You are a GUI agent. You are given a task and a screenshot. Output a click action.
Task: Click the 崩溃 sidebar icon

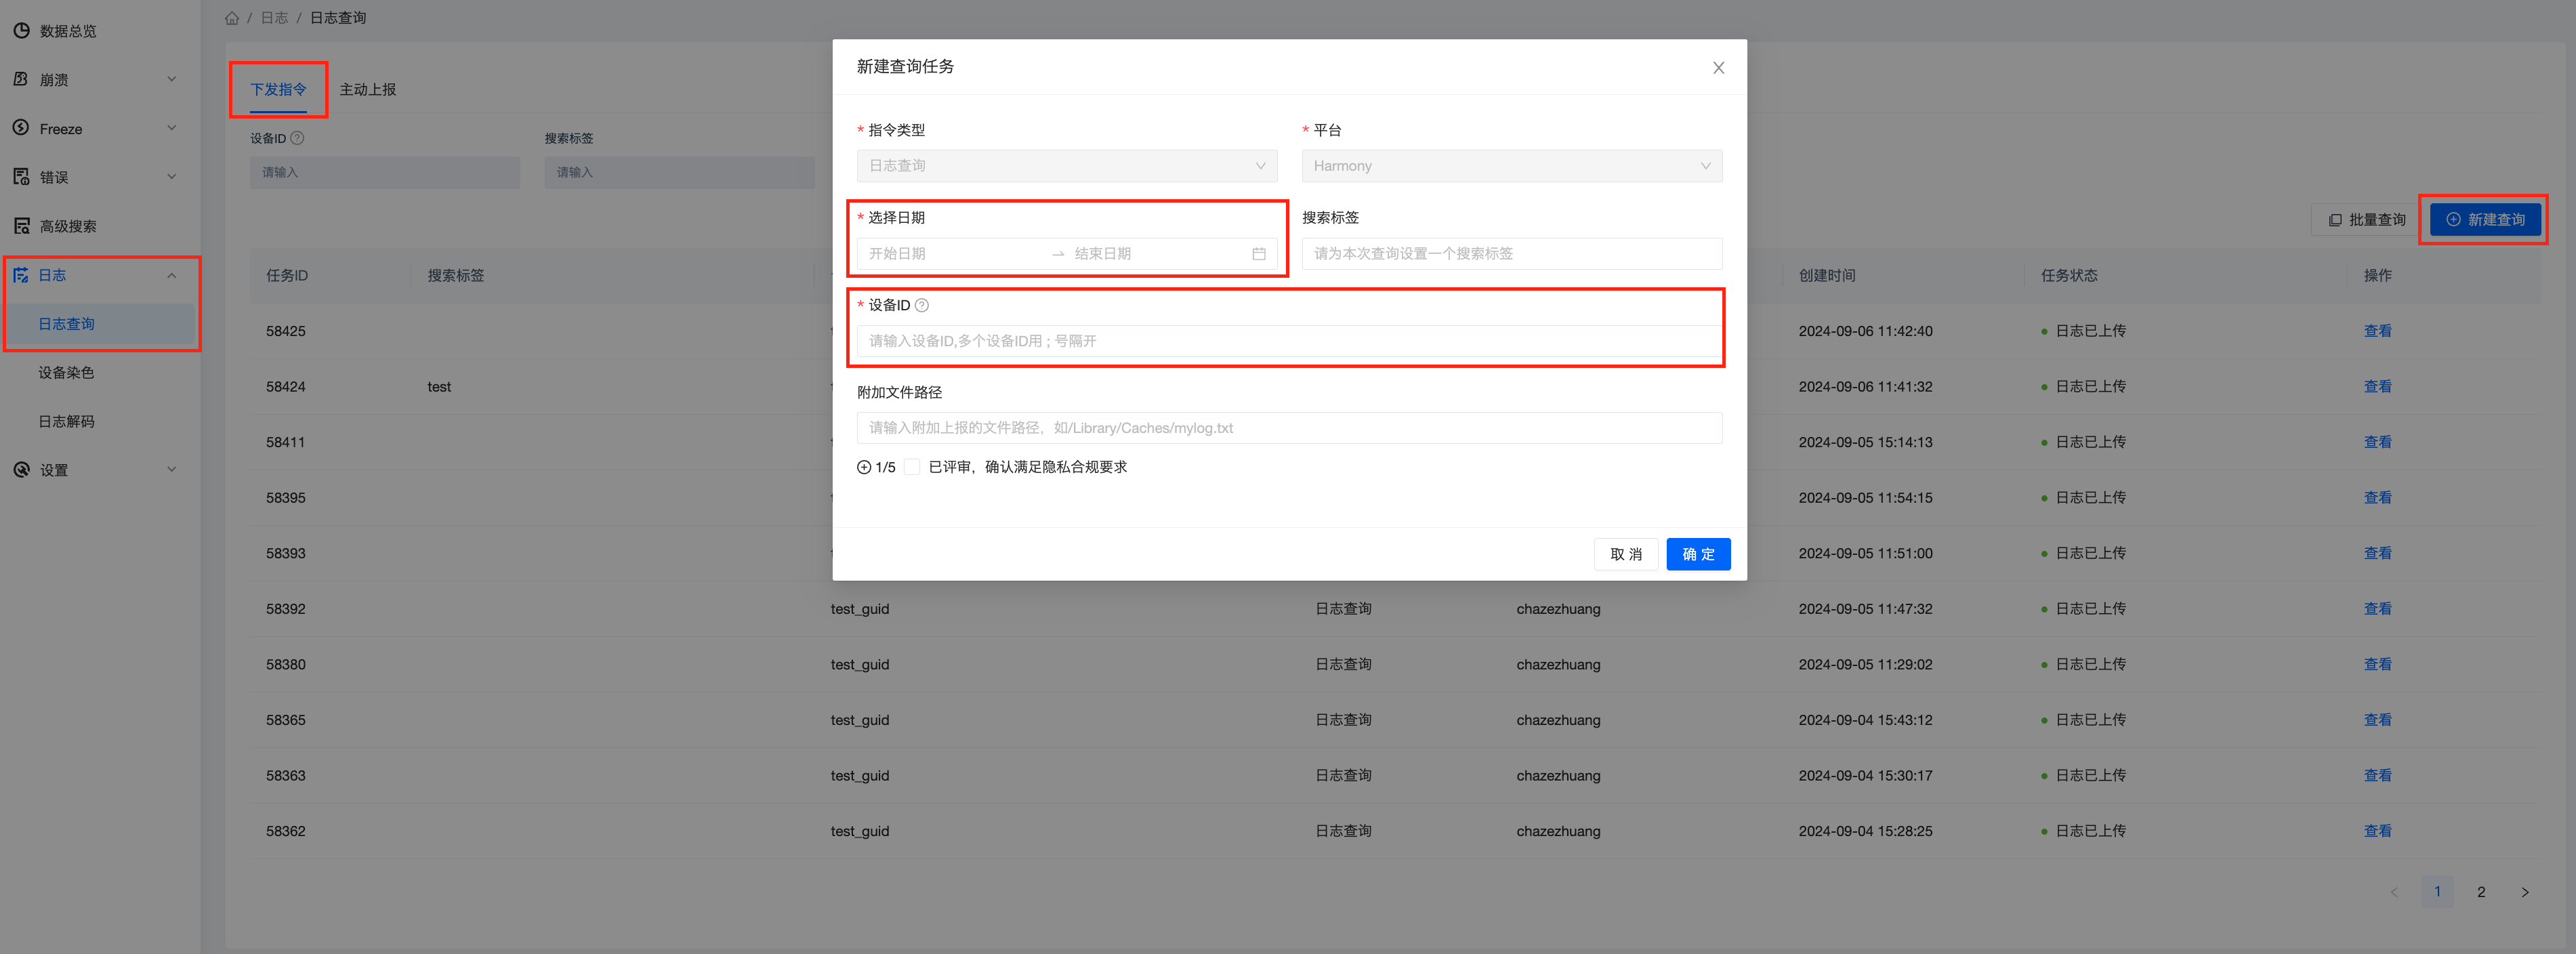click(21, 79)
